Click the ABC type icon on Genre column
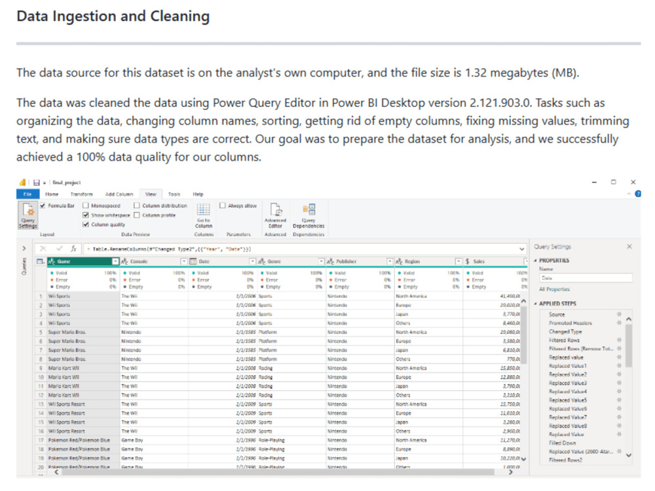The width and height of the screenshot is (655, 491). pyautogui.click(x=262, y=261)
